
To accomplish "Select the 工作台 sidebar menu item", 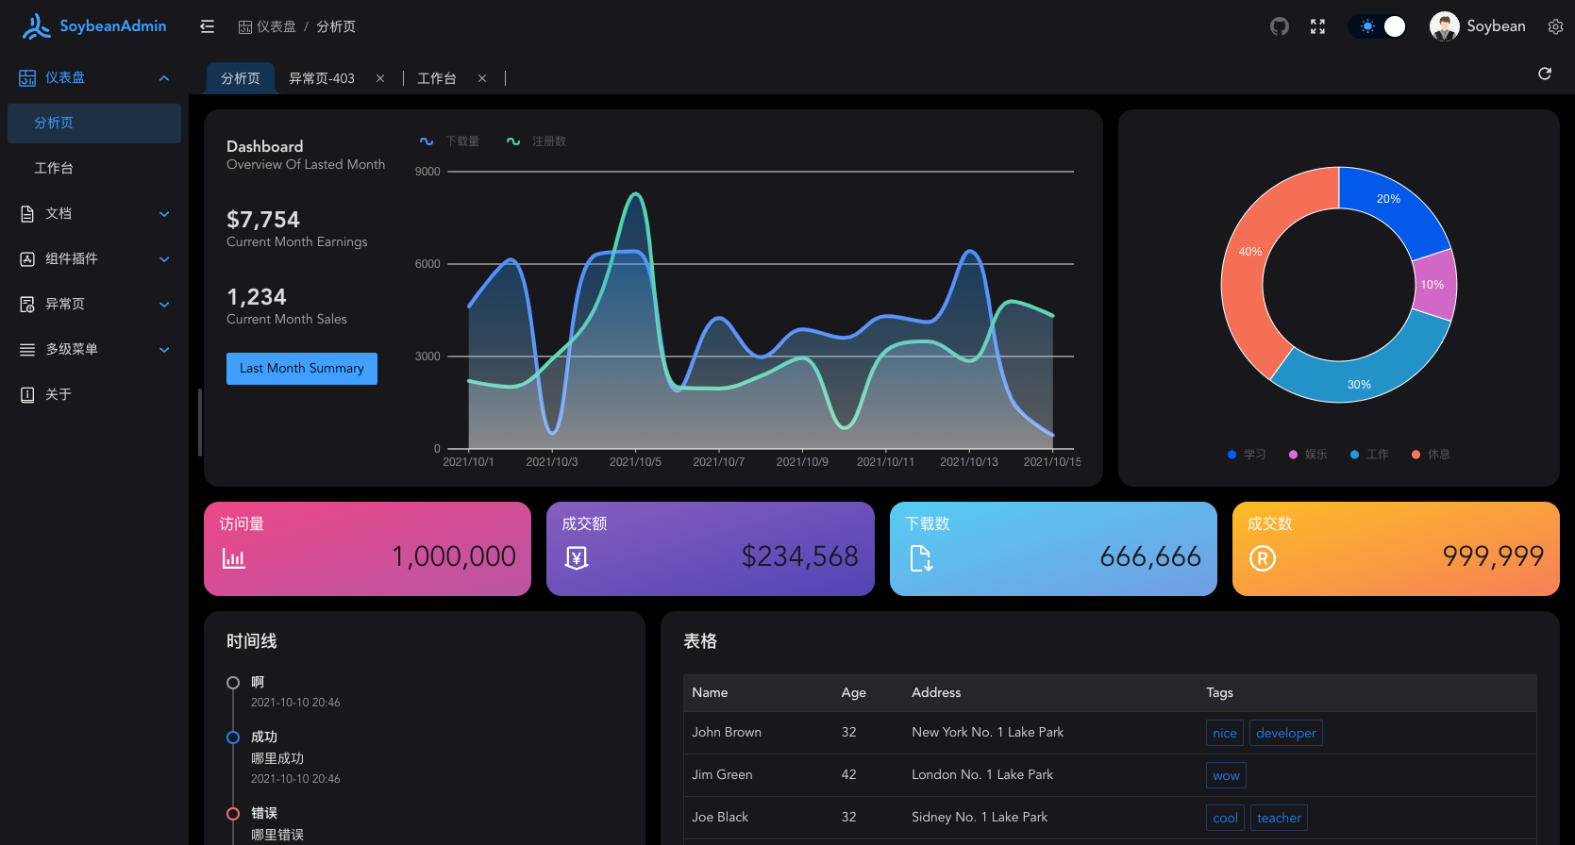I will pyautogui.click(x=94, y=168).
